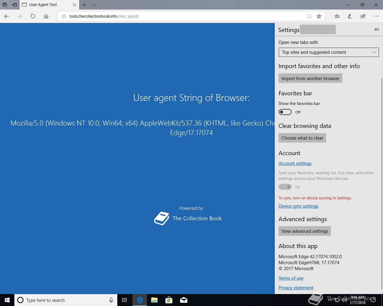The image size is (383, 306).
Task: Click 'Microsoft Edge 42.17074.1002.0' version text
Action: pos(310,257)
